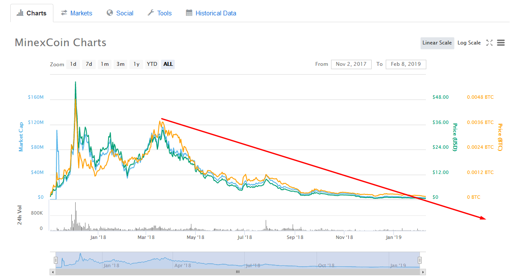Click the 0.0012 BTC axis value
Image resolution: width=525 pixels, height=277 pixels.
click(x=480, y=172)
